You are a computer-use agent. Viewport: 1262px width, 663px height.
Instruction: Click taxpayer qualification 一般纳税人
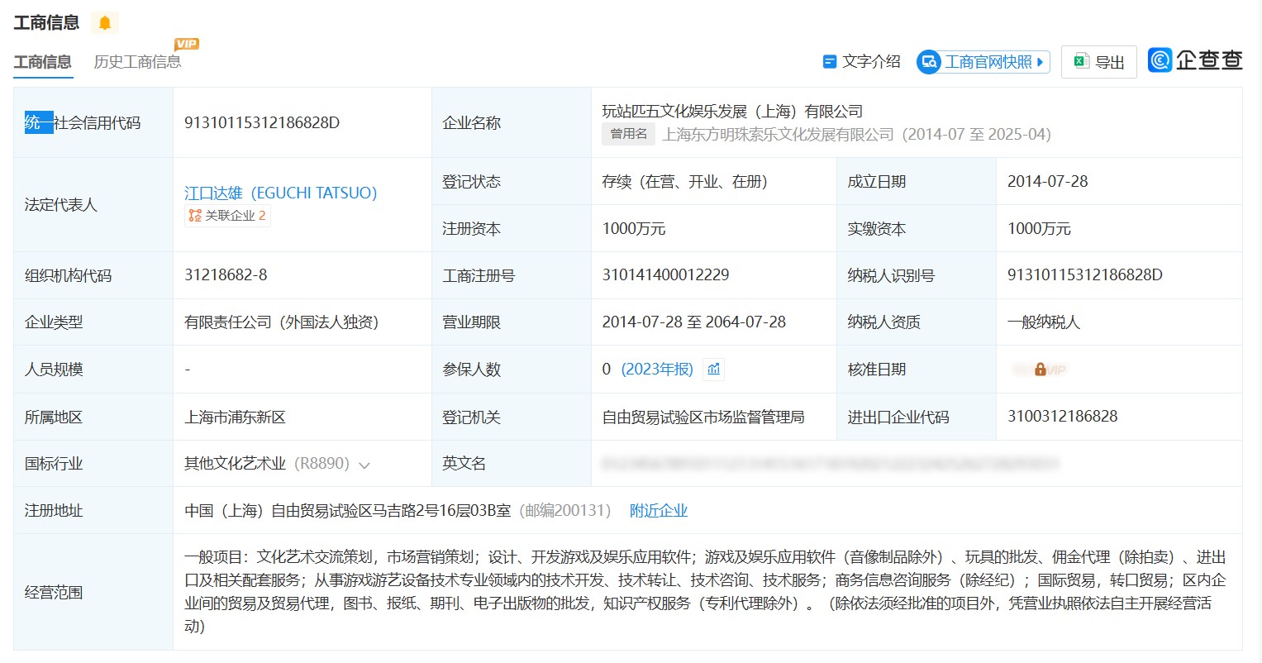tap(1044, 322)
